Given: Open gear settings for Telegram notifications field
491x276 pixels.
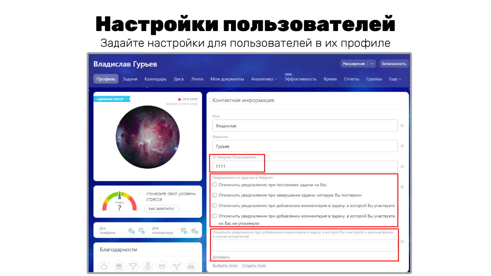Looking at the screenshot, I should pos(402,187).
